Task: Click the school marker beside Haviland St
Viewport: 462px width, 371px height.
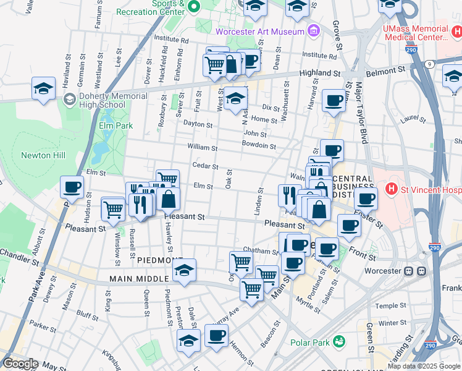Action: 44,88
